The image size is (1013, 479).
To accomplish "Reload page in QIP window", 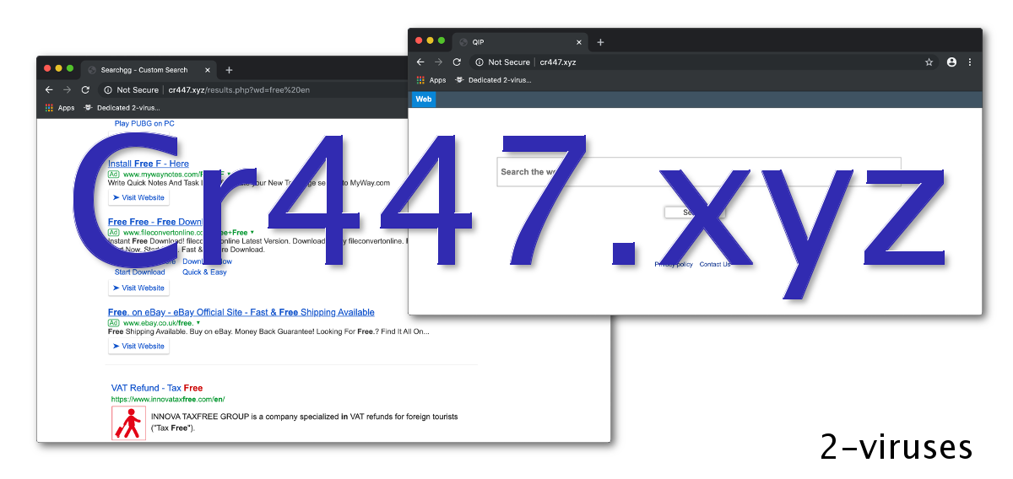I will click(x=457, y=62).
